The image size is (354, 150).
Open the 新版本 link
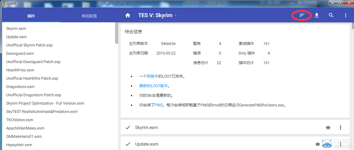point(153,76)
